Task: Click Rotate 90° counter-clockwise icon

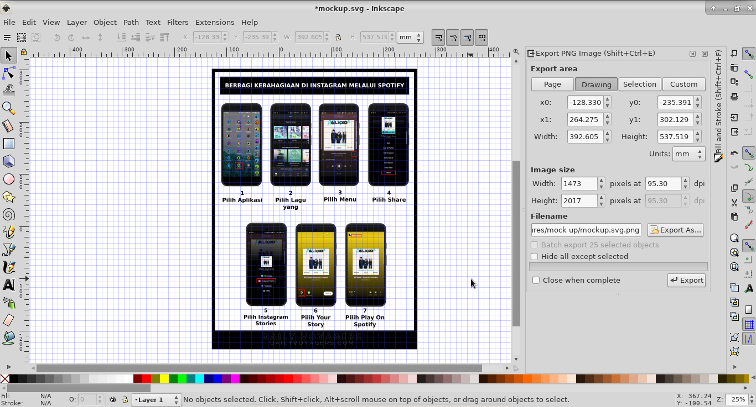Action: pos(56,38)
